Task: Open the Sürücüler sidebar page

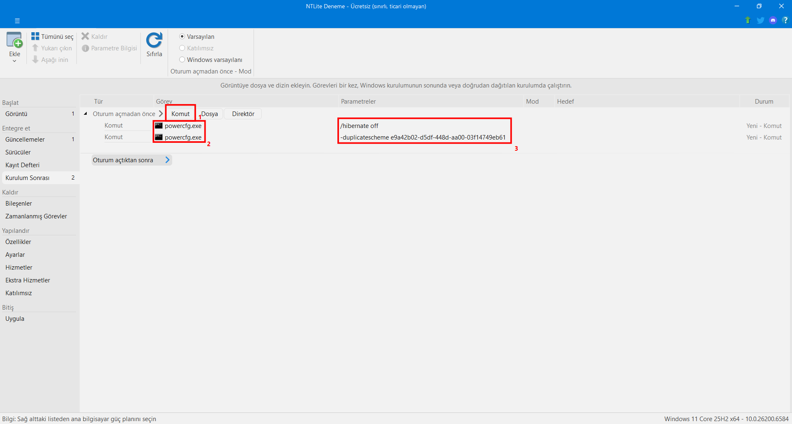Action: [40, 152]
